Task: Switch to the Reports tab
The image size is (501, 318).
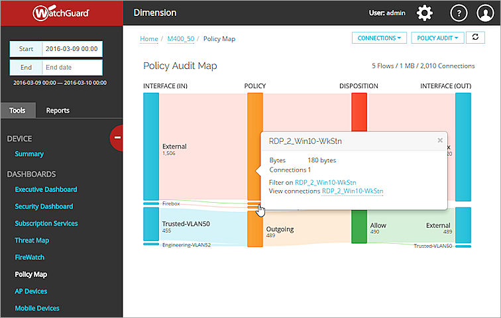Action: click(58, 111)
